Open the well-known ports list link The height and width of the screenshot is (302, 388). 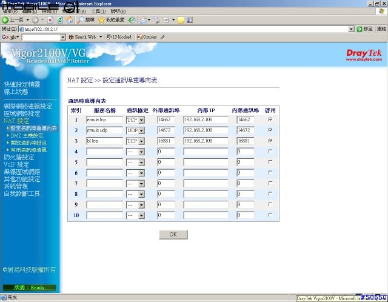coord(28,150)
